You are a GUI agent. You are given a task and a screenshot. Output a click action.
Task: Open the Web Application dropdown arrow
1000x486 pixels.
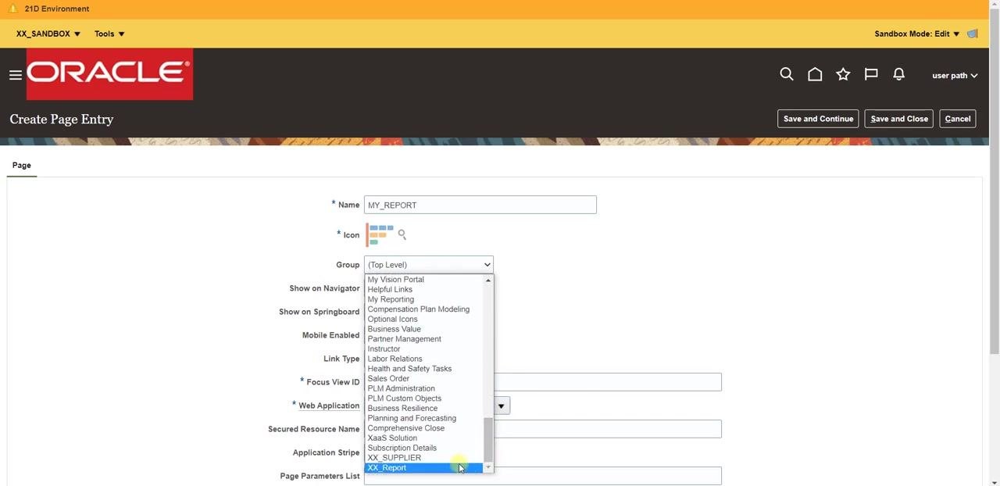pyautogui.click(x=502, y=406)
